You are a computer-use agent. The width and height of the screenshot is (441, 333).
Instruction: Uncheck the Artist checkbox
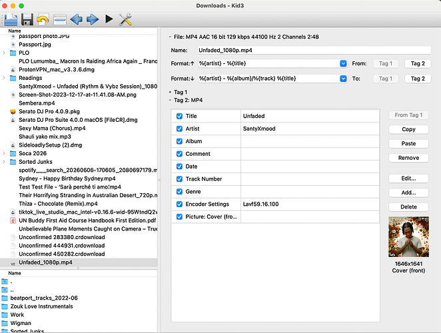(179, 129)
